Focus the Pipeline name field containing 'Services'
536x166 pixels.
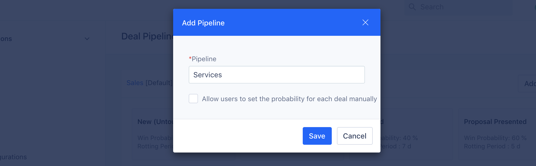point(277,75)
